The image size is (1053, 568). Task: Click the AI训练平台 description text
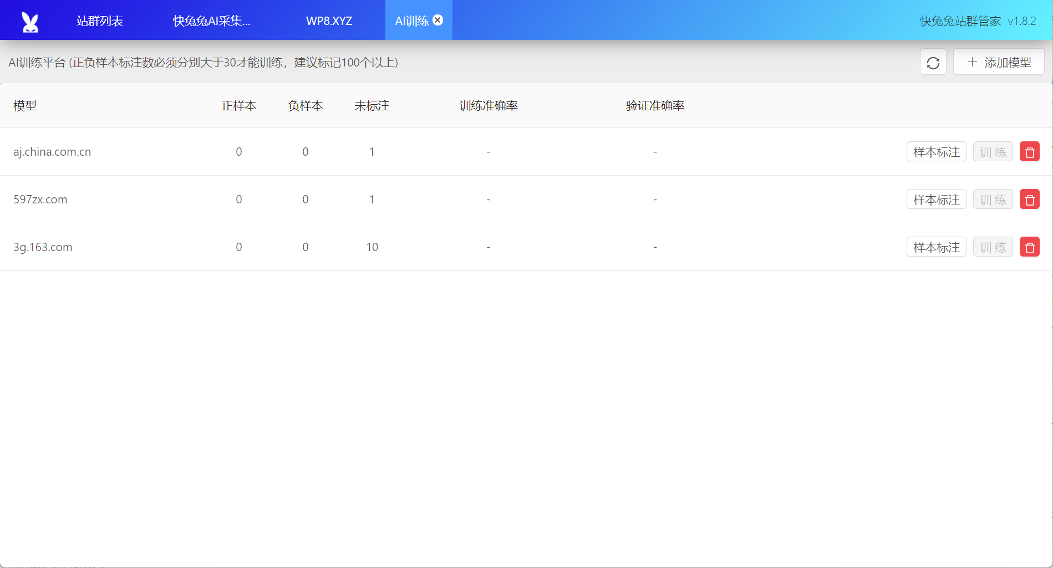203,63
